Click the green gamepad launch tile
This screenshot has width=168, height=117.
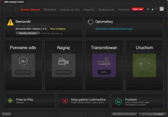click(144, 65)
